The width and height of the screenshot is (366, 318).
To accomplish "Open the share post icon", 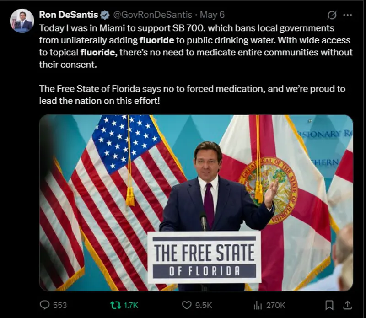I will (x=347, y=305).
